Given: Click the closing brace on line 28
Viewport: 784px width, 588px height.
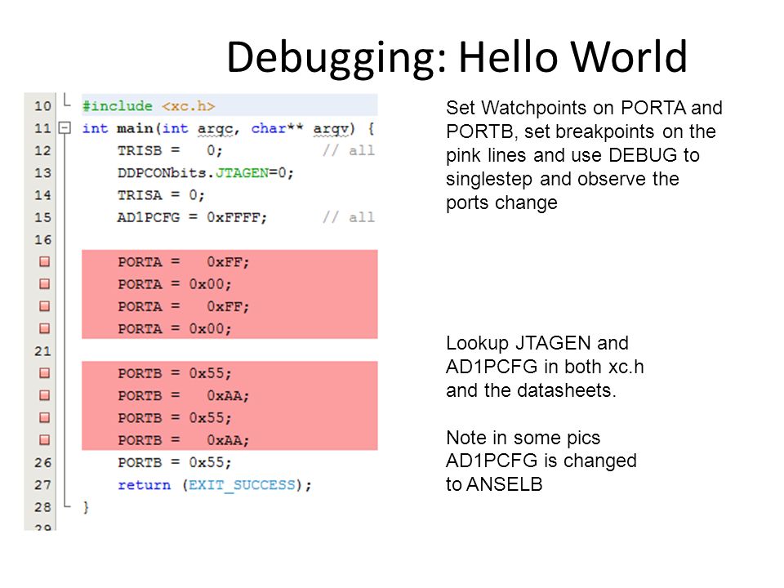Looking at the screenshot, I should click(86, 507).
